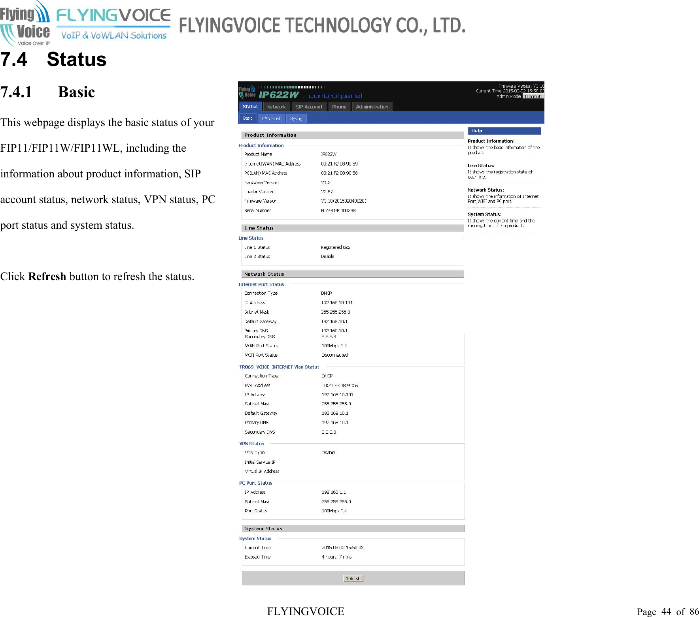Click the Vlan MAC Address value
Image resolution: width=699 pixels, height=617 pixels.
point(340,386)
